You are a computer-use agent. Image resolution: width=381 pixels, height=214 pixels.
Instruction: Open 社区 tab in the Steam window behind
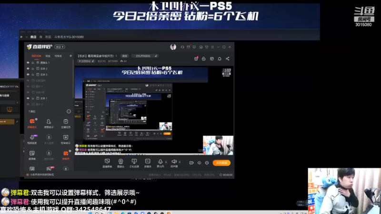[48, 37]
